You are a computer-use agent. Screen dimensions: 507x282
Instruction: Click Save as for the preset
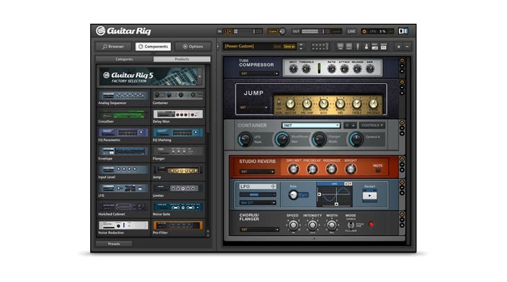pyautogui.click(x=289, y=47)
